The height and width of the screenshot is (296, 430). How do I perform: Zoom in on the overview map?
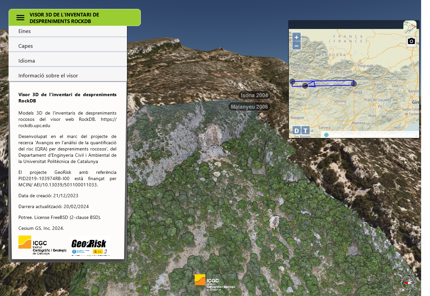(x=296, y=37)
